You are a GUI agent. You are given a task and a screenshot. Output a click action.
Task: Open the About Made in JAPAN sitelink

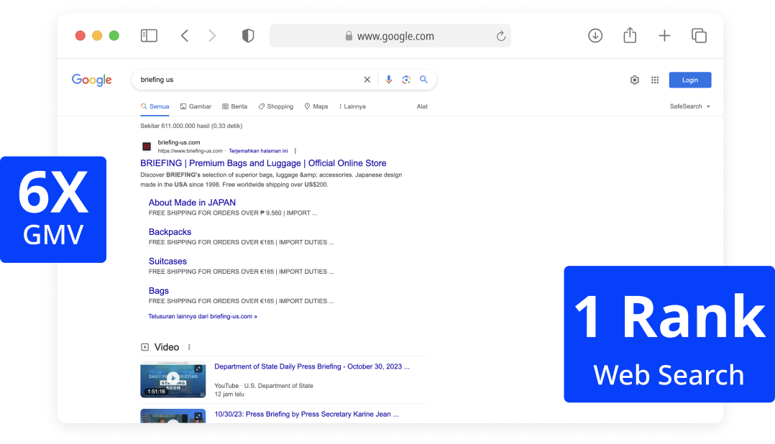click(192, 203)
